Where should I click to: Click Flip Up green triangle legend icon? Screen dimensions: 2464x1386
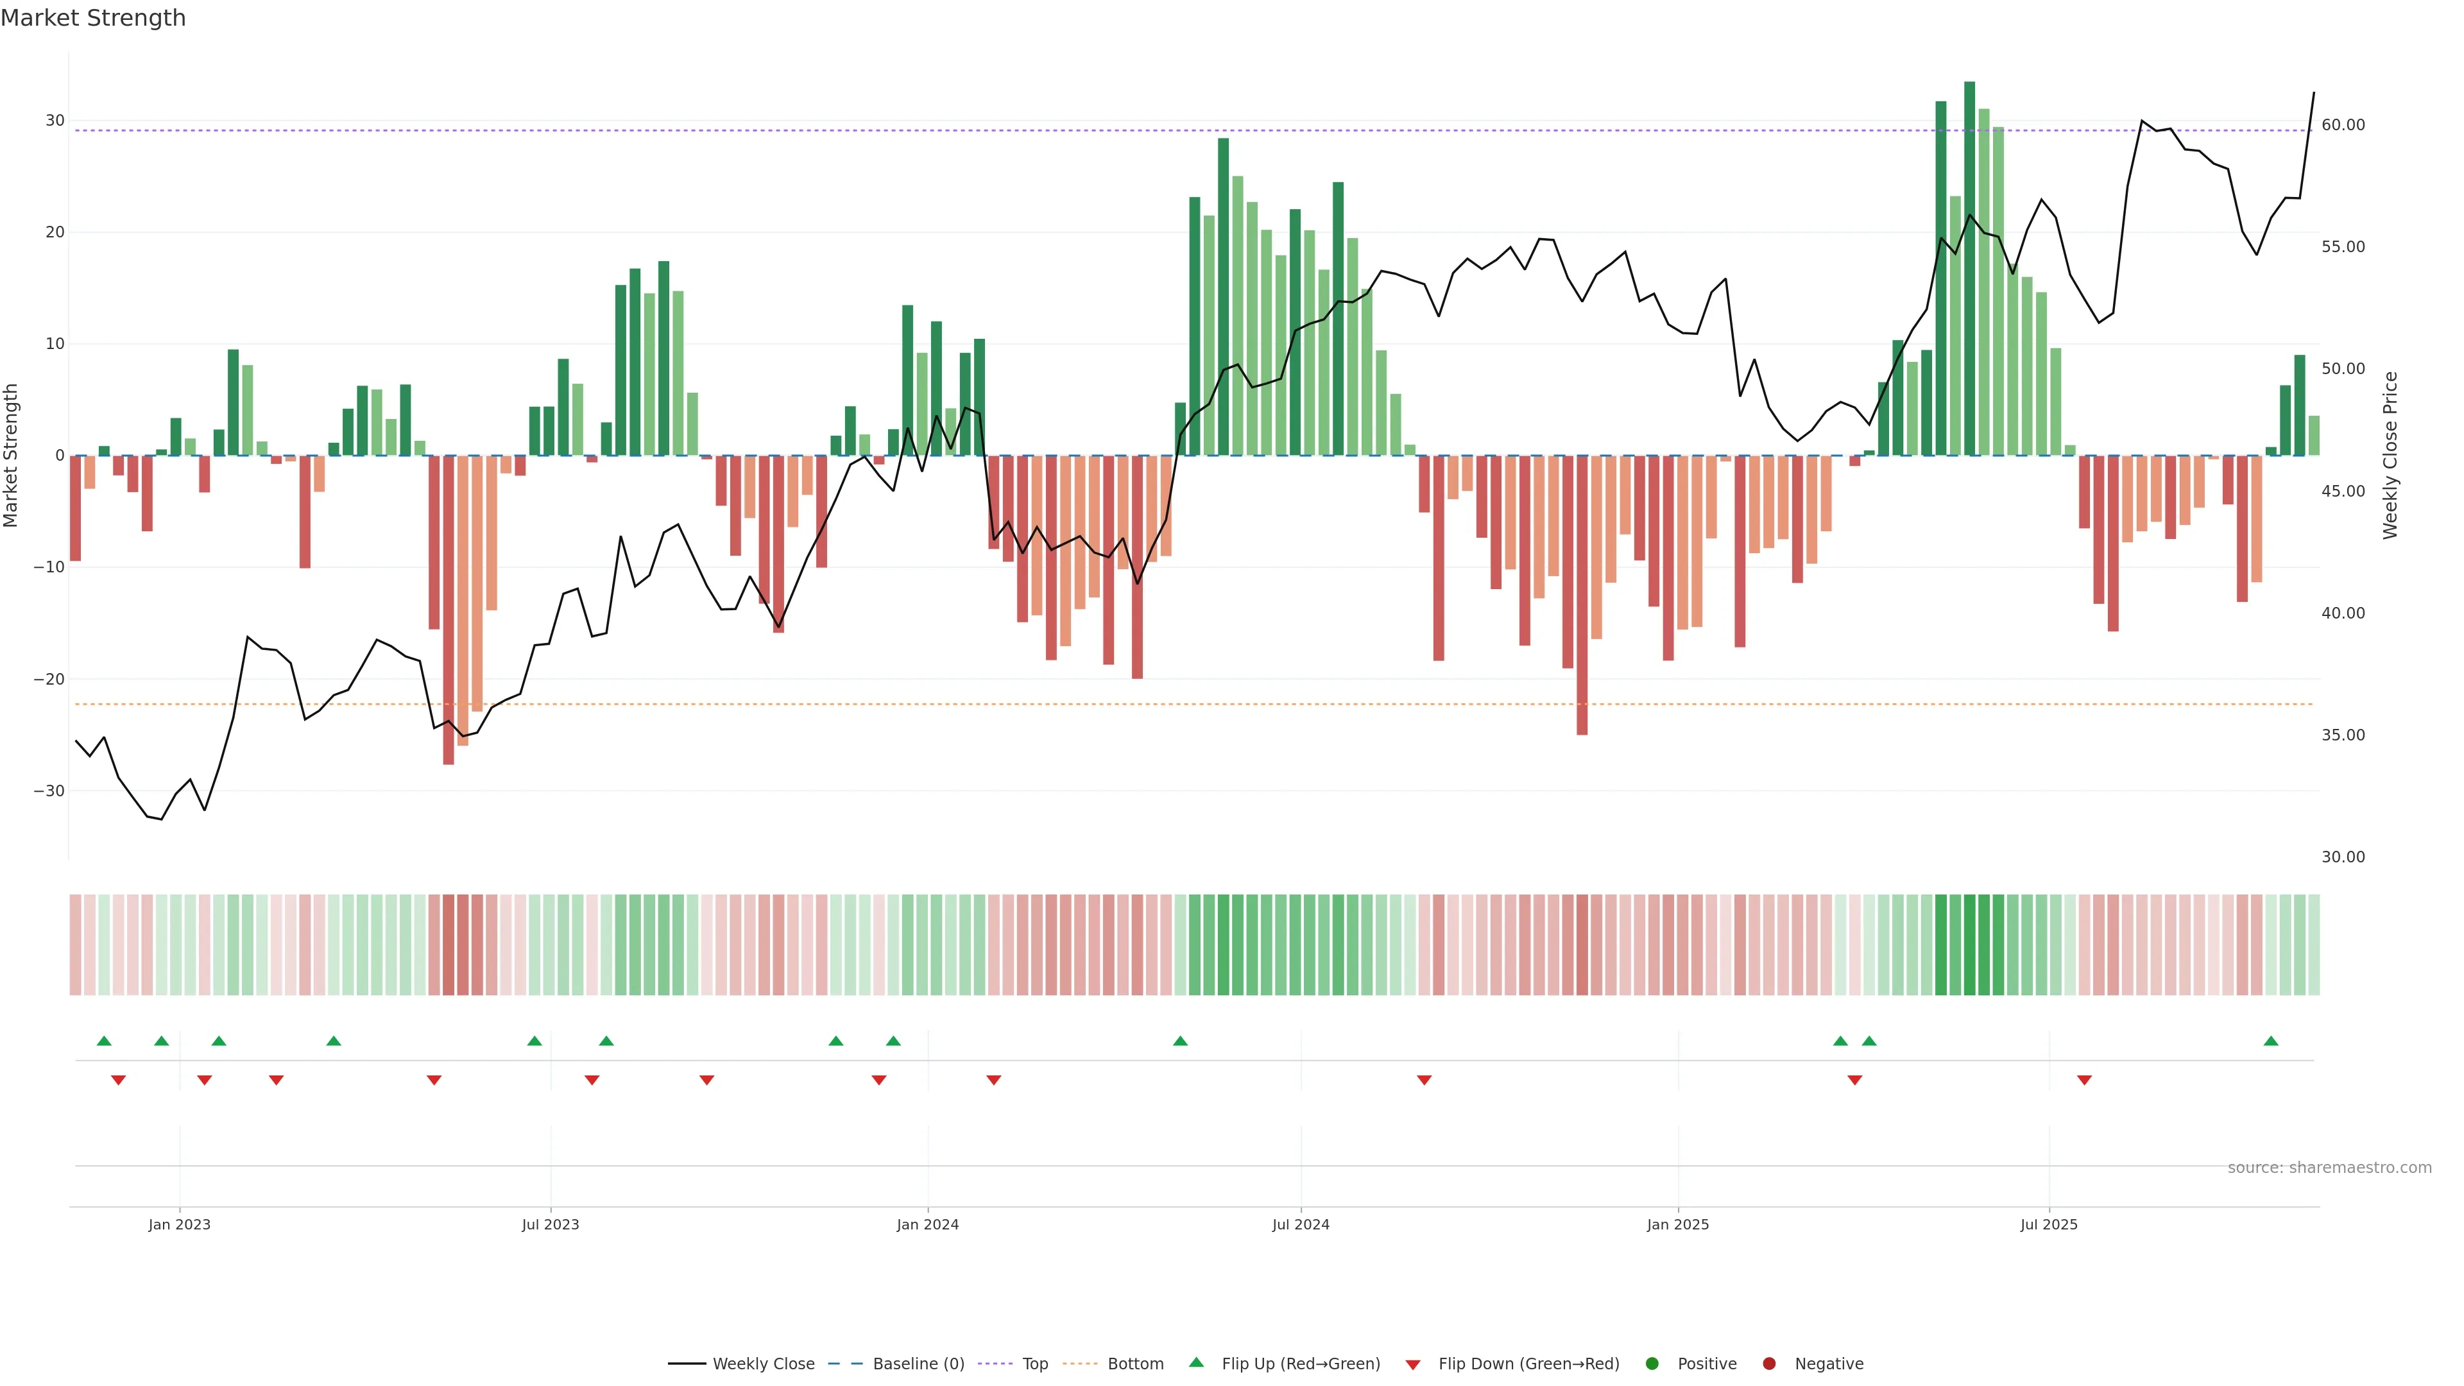coord(1195,1363)
